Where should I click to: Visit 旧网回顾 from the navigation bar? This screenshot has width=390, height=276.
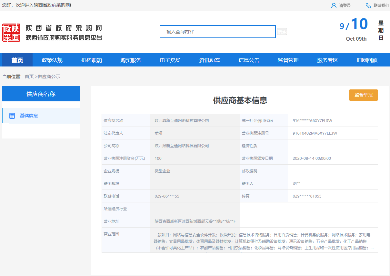367,60
